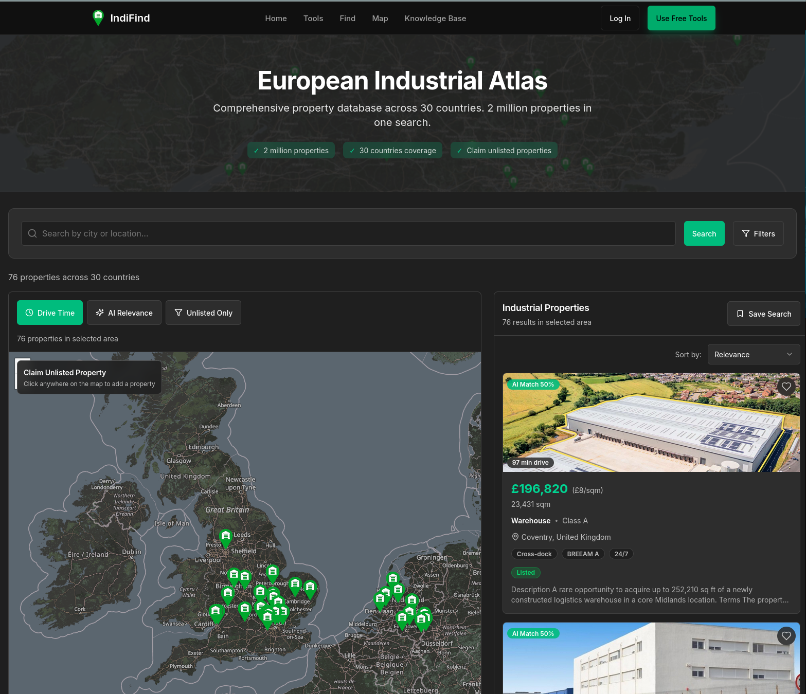This screenshot has width=806, height=694.
Task: Click the Log In button
Action: (x=620, y=18)
